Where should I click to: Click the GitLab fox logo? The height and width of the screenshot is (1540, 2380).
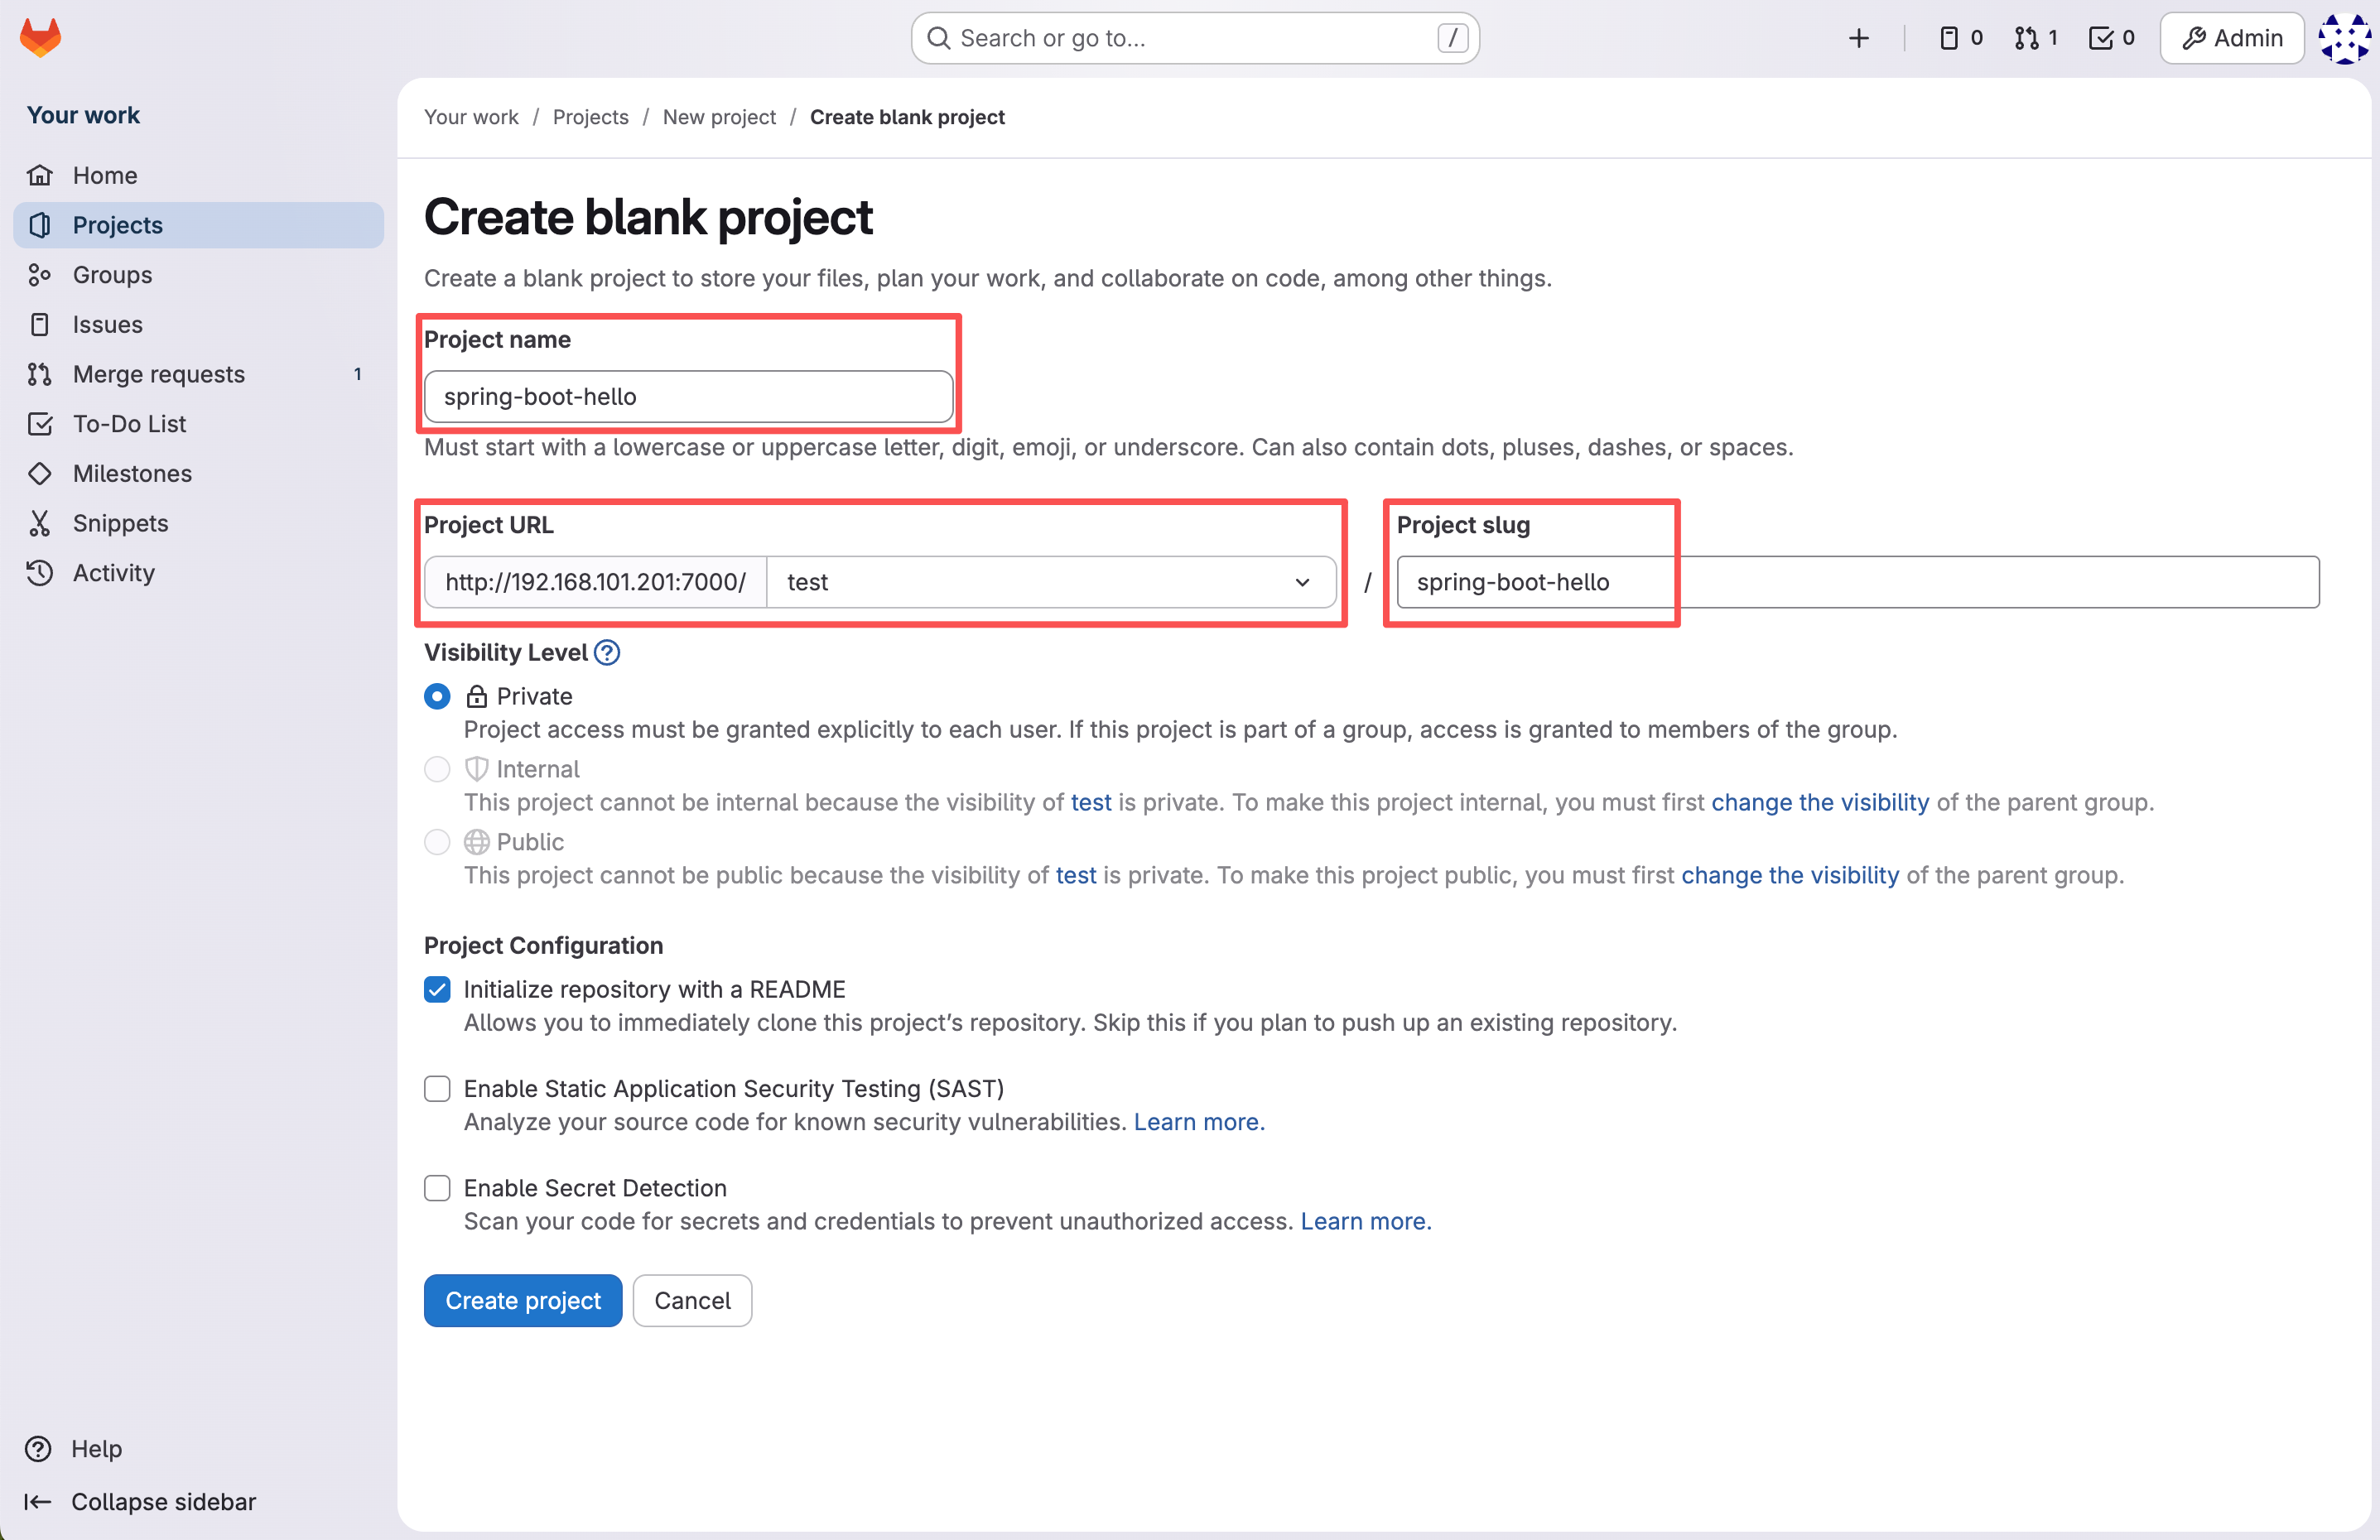click(40, 38)
